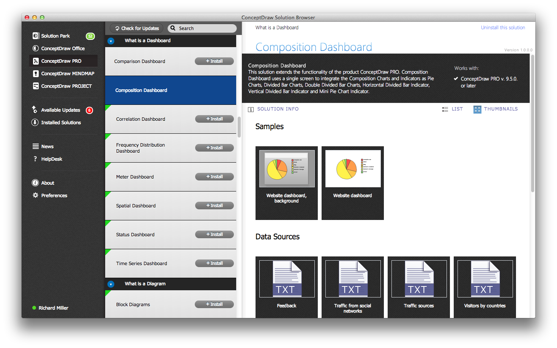Select the Meter Dashboard label
557x348 pixels.
coord(135,177)
